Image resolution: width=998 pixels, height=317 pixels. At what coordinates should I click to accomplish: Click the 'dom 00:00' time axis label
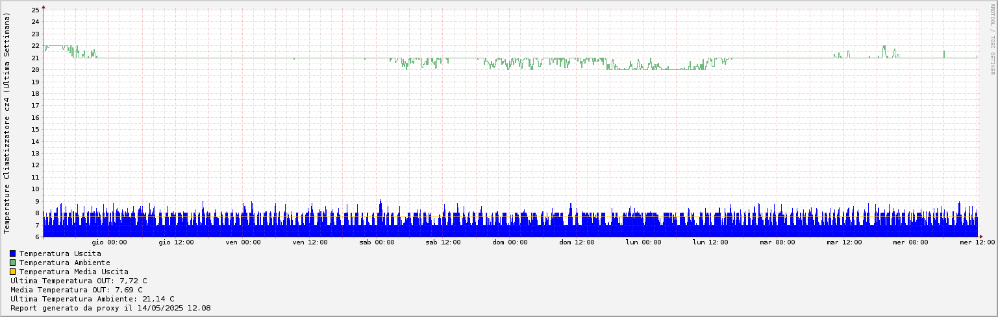click(510, 242)
